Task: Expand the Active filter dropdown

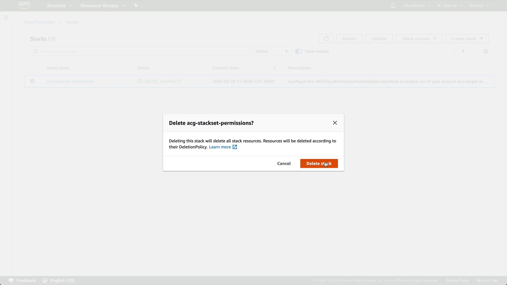Action: 272,51
